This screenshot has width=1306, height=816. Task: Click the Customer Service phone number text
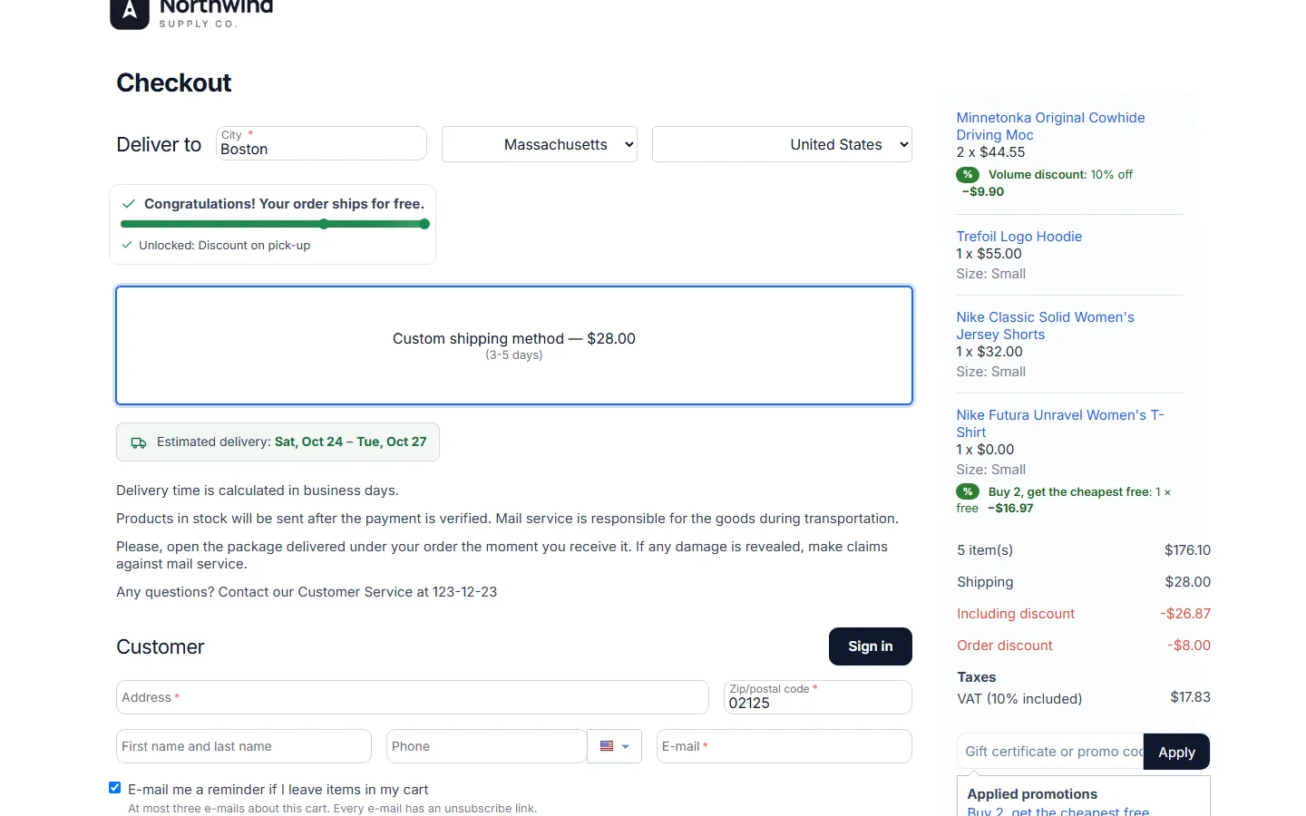(x=464, y=592)
